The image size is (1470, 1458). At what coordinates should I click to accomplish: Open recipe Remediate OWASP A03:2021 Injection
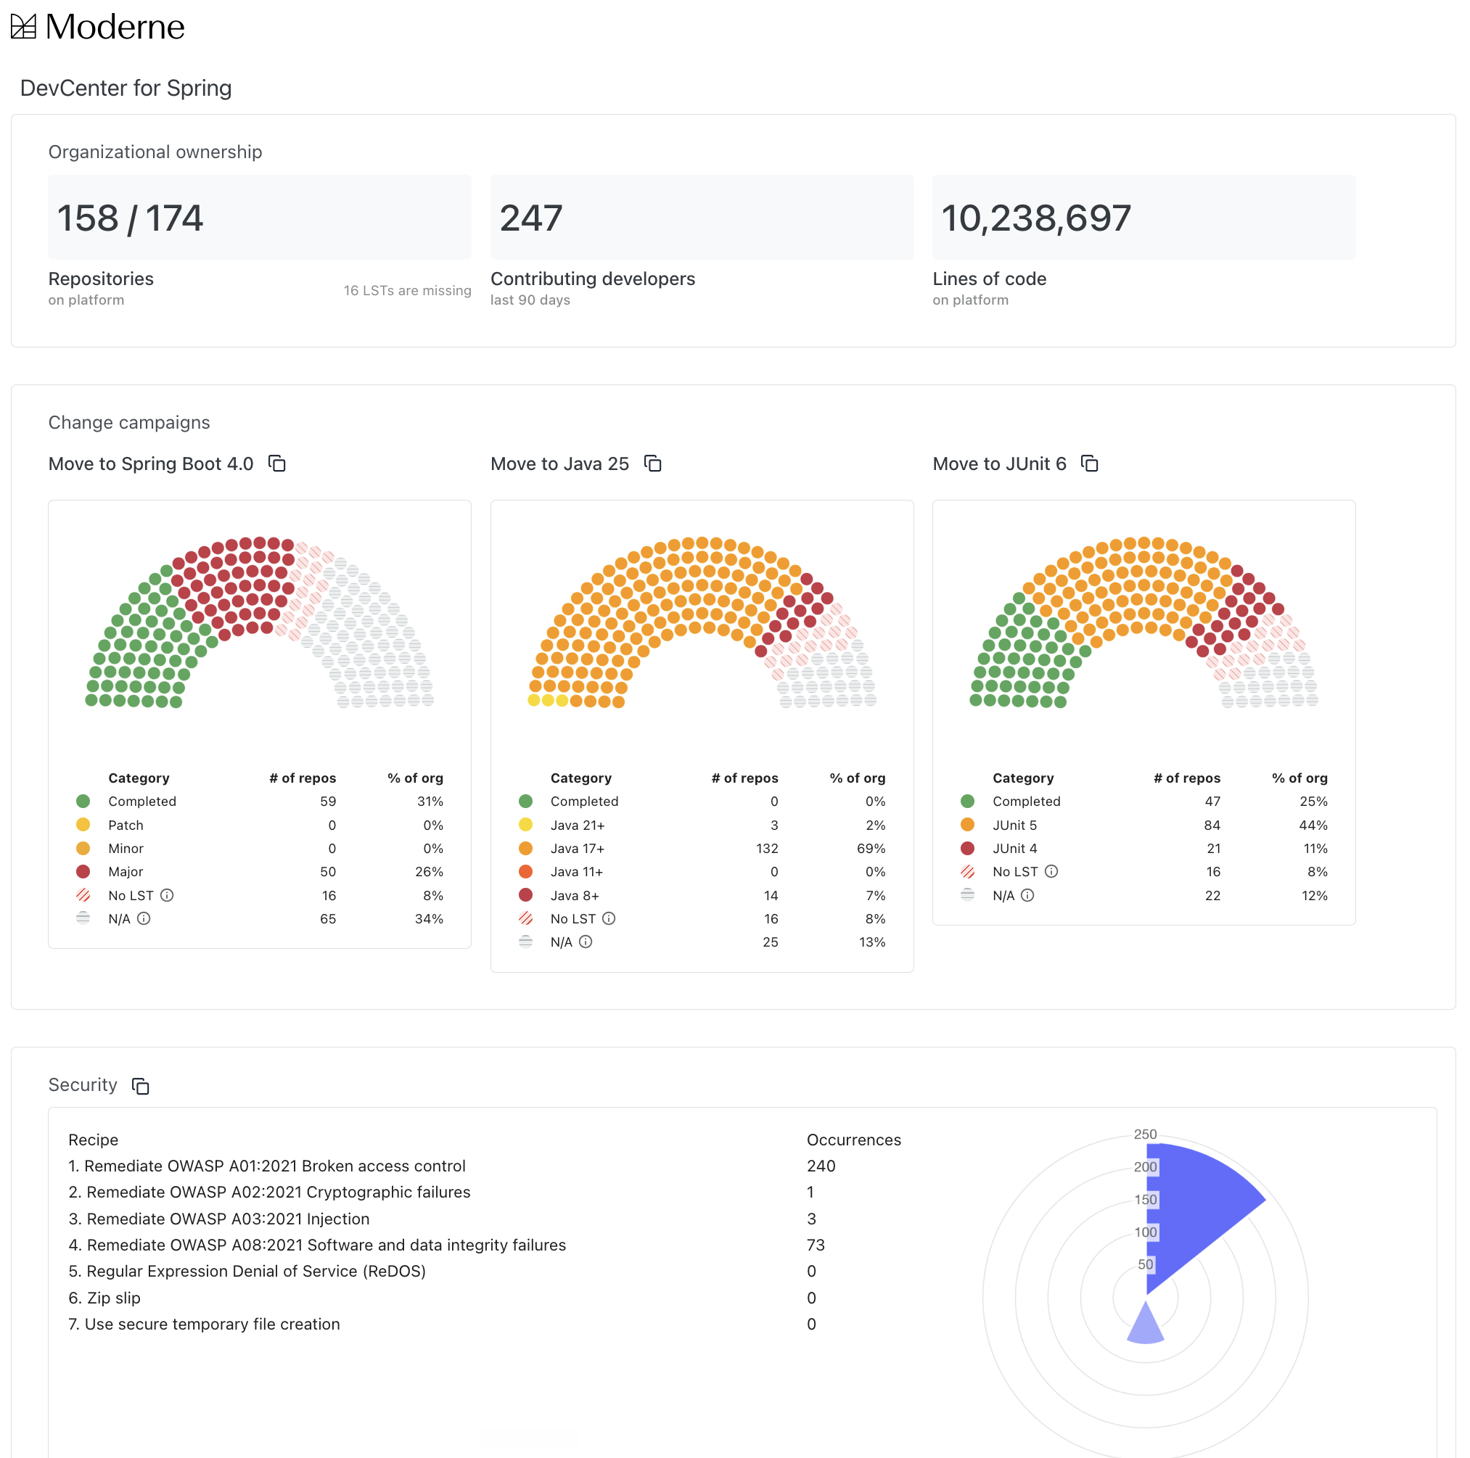[219, 1219]
